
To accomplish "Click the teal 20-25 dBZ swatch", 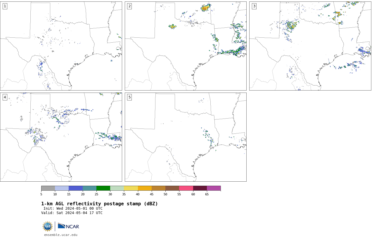I will click(89, 188).
